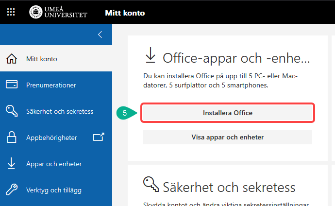Open Säkerhet och sekretess in sidebar
This screenshot has width=335, height=206.
(x=59, y=111)
